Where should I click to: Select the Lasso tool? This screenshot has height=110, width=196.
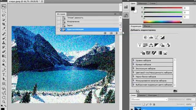(x=4, y=15)
